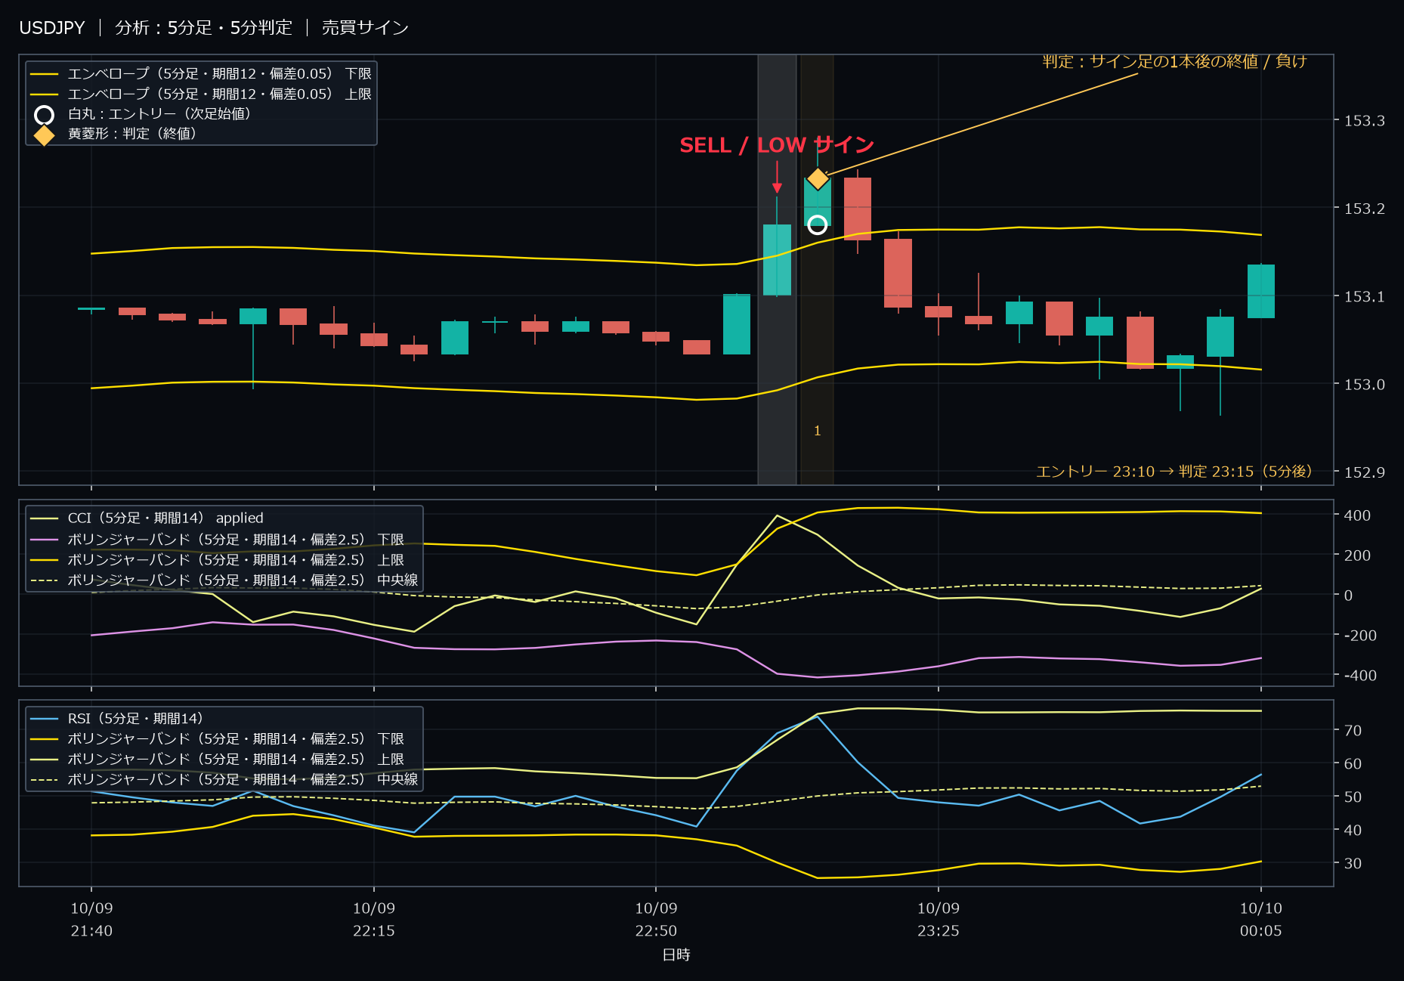Click the 70 value on the RSI axis

click(x=1353, y=731)
